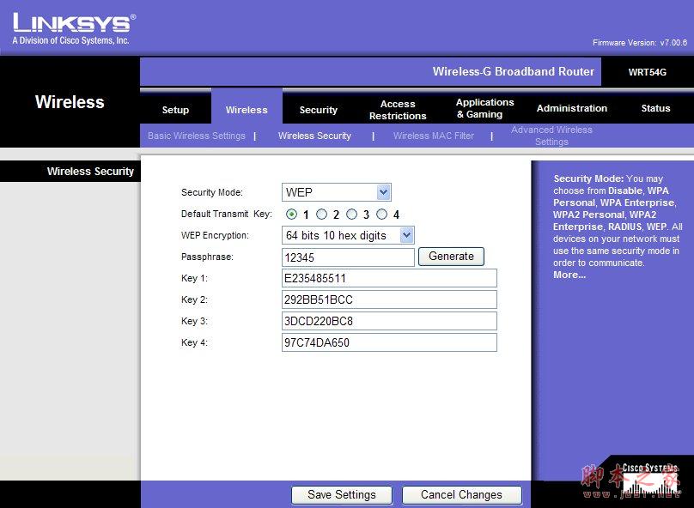Click the Linksys logo
This screenshot has width=694, height=508.
click(x=74, y=28)
